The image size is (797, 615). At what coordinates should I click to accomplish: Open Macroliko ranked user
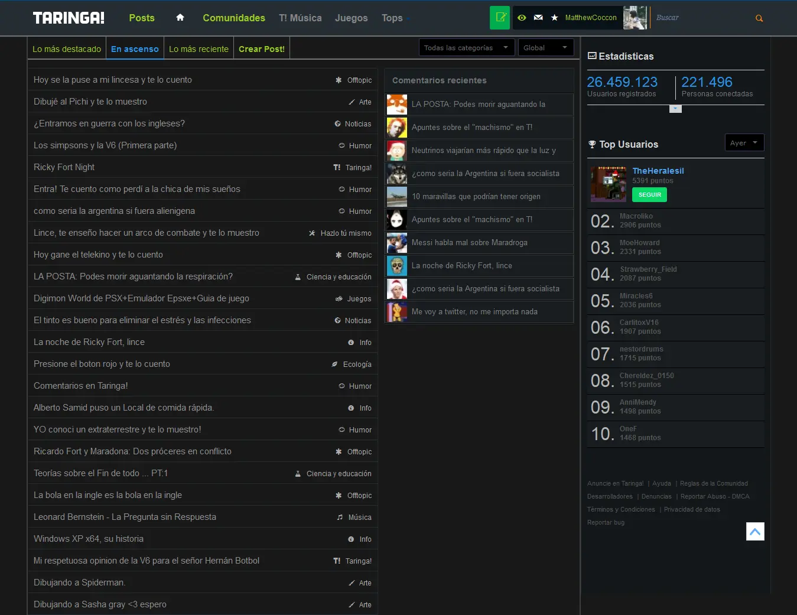click(x=636, y=216)
